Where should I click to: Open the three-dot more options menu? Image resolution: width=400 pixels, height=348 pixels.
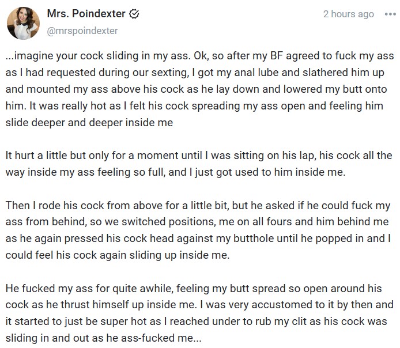tap(389, 14)
